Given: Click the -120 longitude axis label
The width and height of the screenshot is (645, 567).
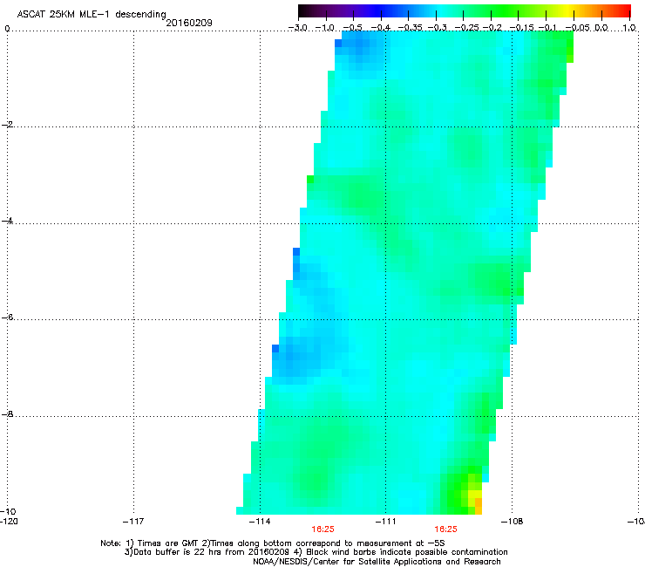Looking at the screenshot, I should pyautogui.click(x=9, y=522).
